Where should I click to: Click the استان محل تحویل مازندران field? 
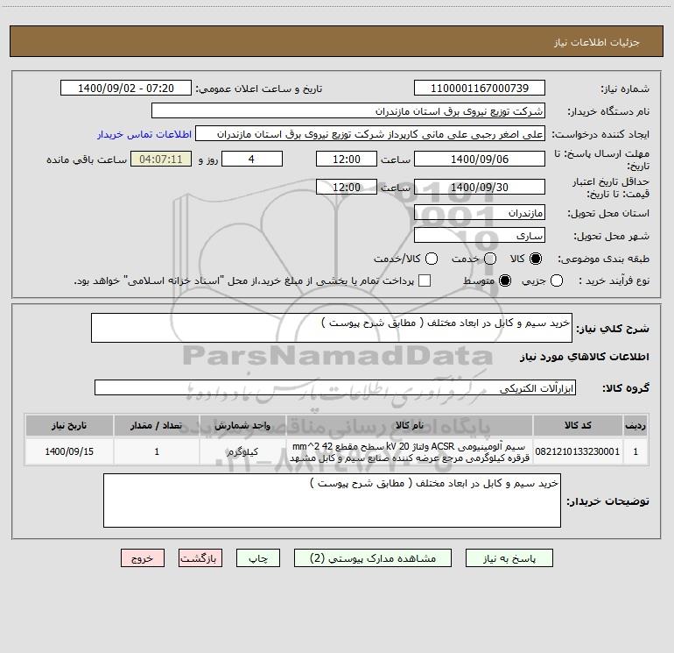click(480, 213)
